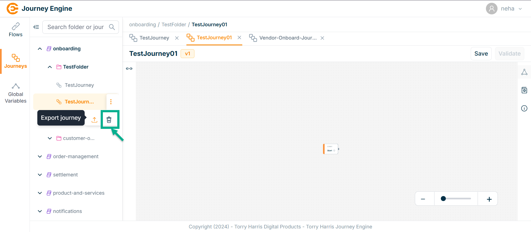The image size is (531, 232).
Task: Focus the search folder or journey field
Action: 76,27
